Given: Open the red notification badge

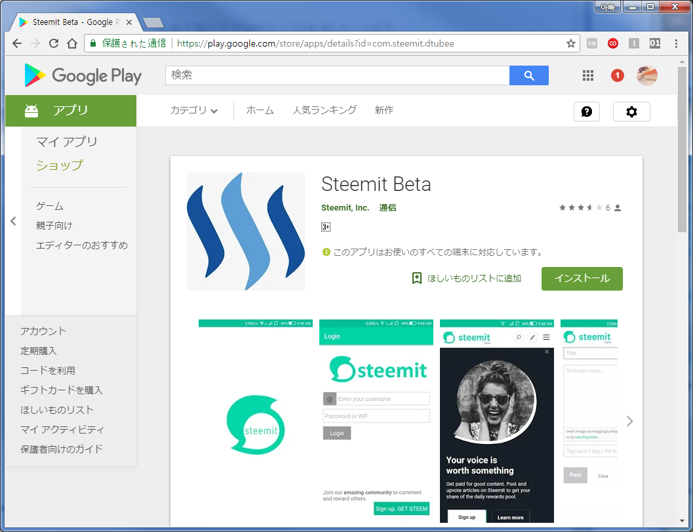Looking at the screenshot, I should tap(617, 75).
